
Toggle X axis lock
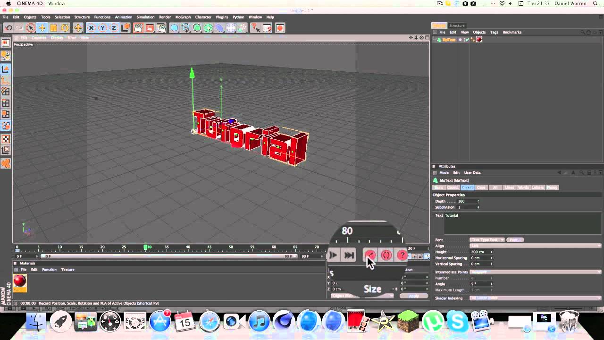point(91,28)
